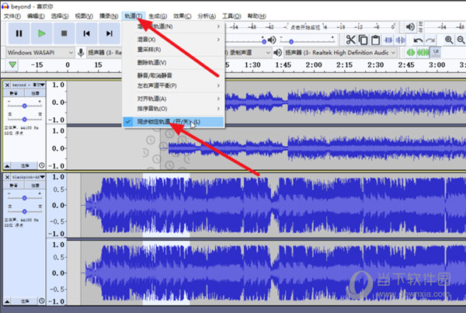
Task: Click the microphone icon beside recording device
Action: (81, 53)
